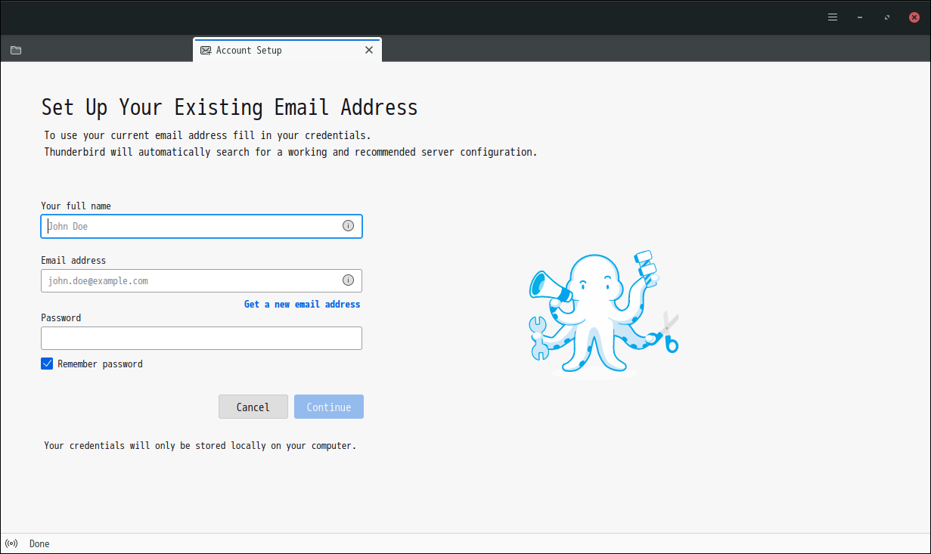Close the Account Setup tab
Image resolution: width=931 pixels, height=554 pixels.
tap(369, 50)
